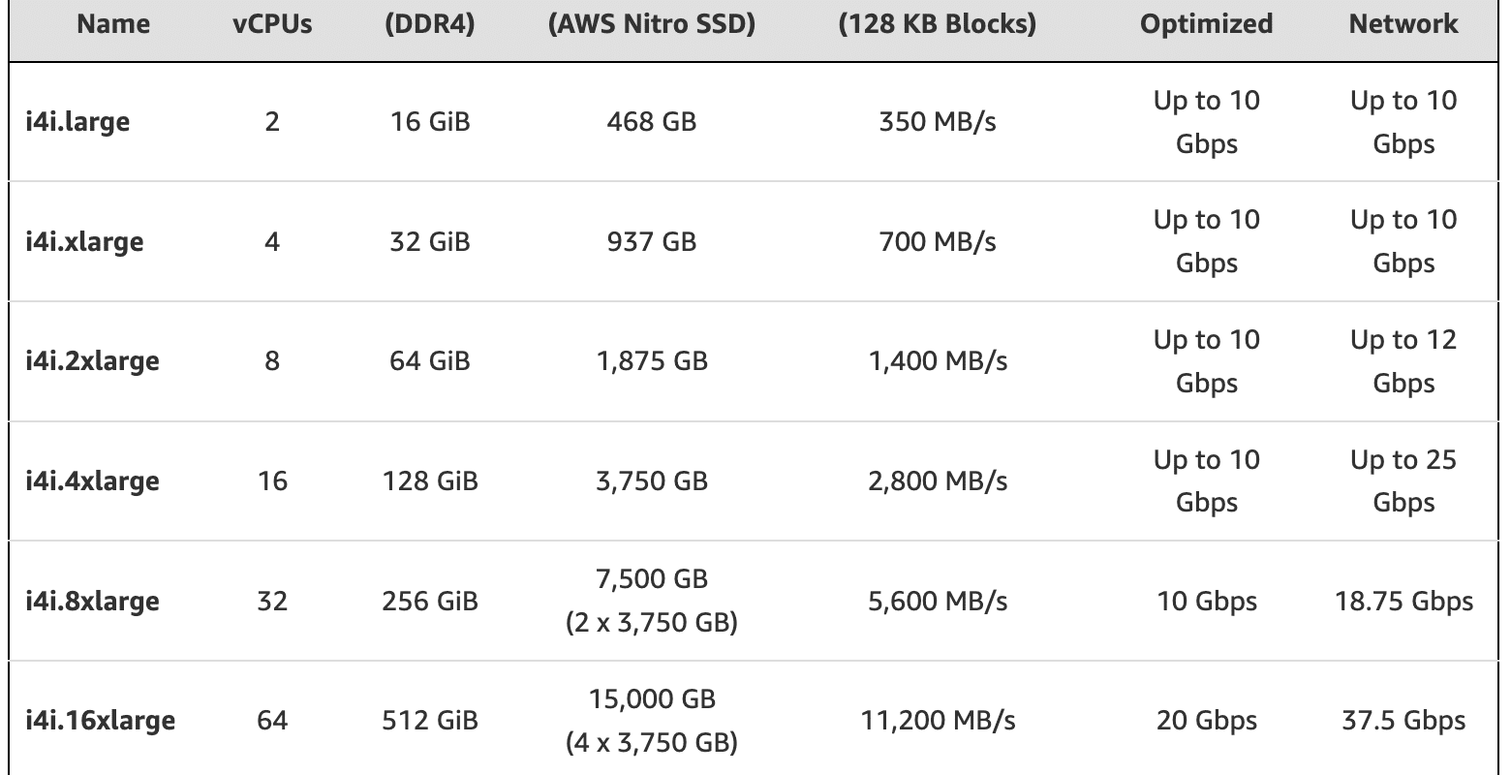Select the i4i.2xlarge row name
Viewport: 1511px width, 775px height.
(92, 361)
